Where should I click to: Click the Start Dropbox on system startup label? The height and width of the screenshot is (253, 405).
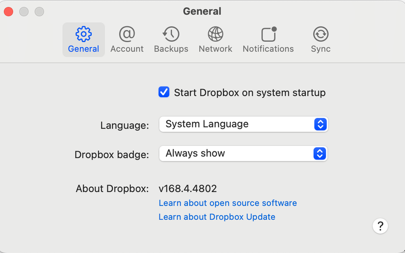pyautogui.click(x=250, y=93)
